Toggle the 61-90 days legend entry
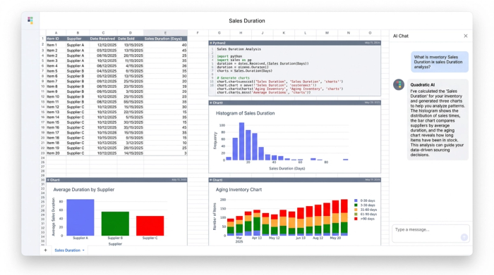The image size is (494, 275). pyautogui.click(x=366, y=214)
